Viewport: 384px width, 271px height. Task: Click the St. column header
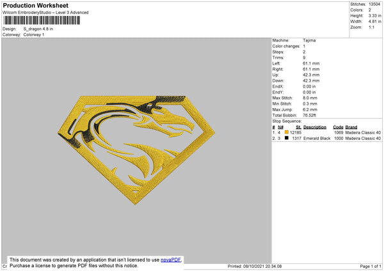click(298, 127)
